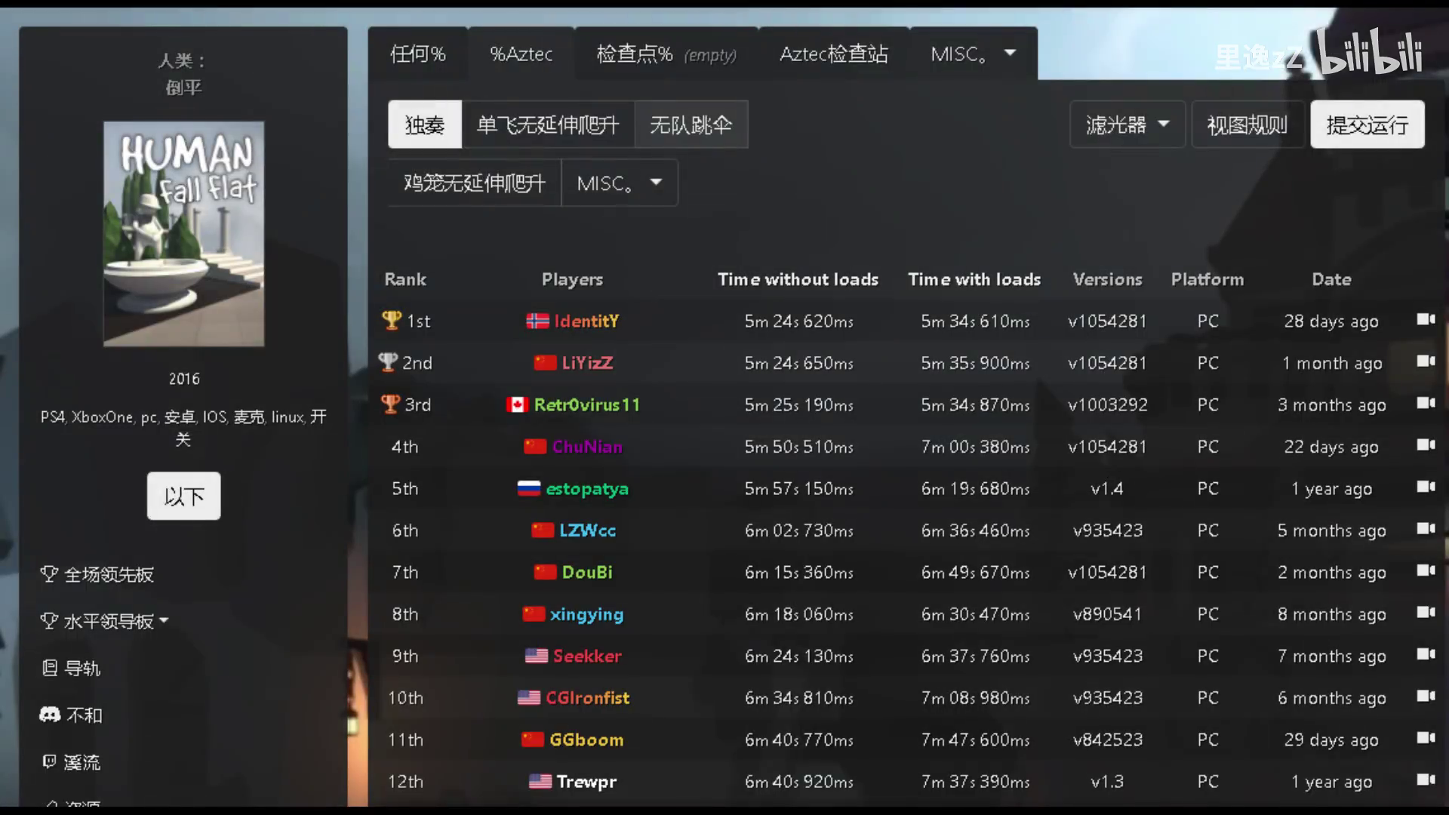The width and height of the screenshot is (1449, 815).
Task: Select the 单飞无延伸爬升 subcategory
Action: coord(548,125)
